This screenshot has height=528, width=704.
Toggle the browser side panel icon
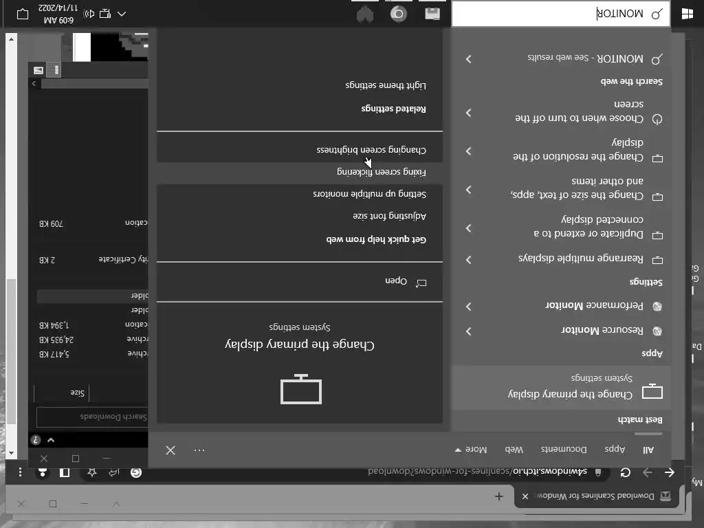(x=65, y=472)
